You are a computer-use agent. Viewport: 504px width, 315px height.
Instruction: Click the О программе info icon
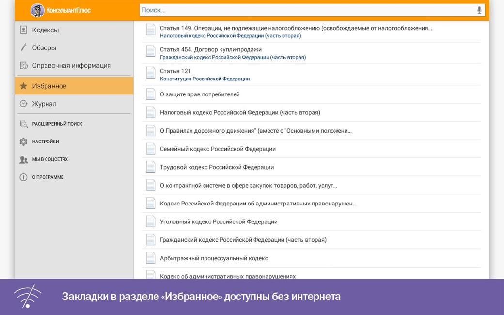(23, 177)
